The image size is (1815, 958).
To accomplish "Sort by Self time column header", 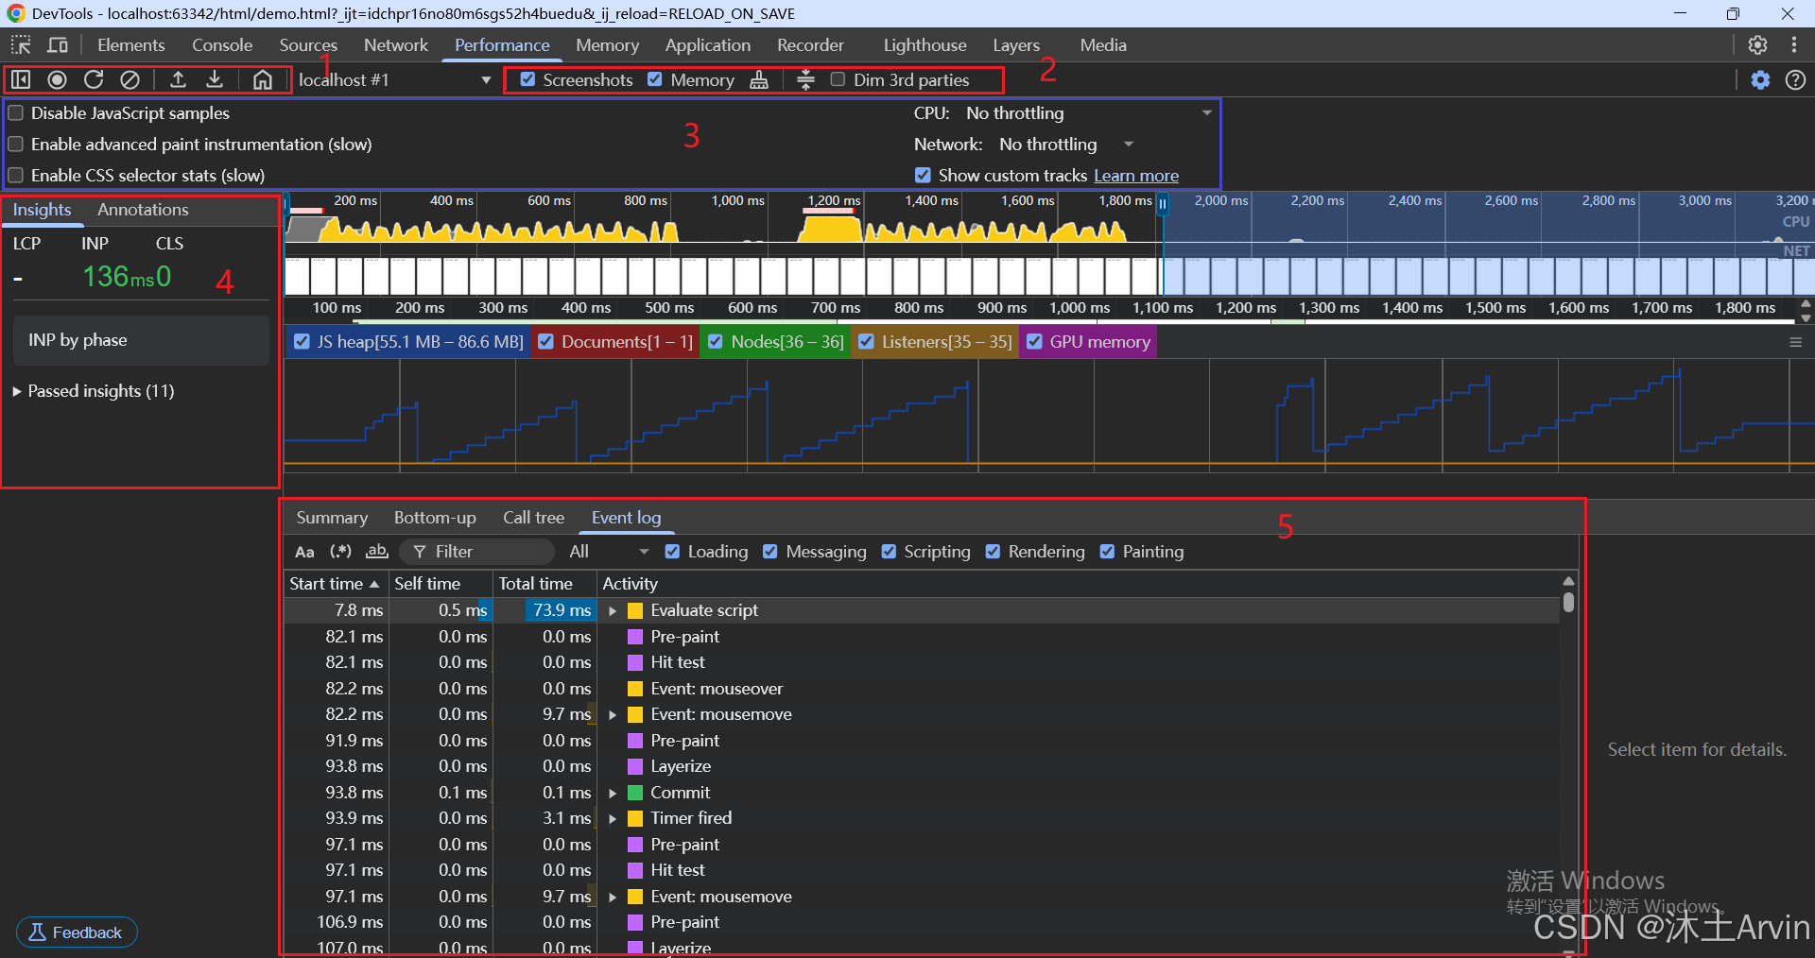I will coord(440,584).
